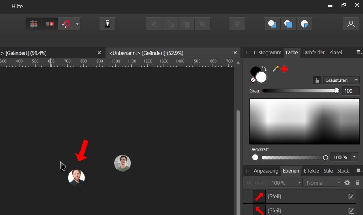Select the black background color circle
Image resolution: width=363 pixels, height=215 pixels.
(254, 70)
